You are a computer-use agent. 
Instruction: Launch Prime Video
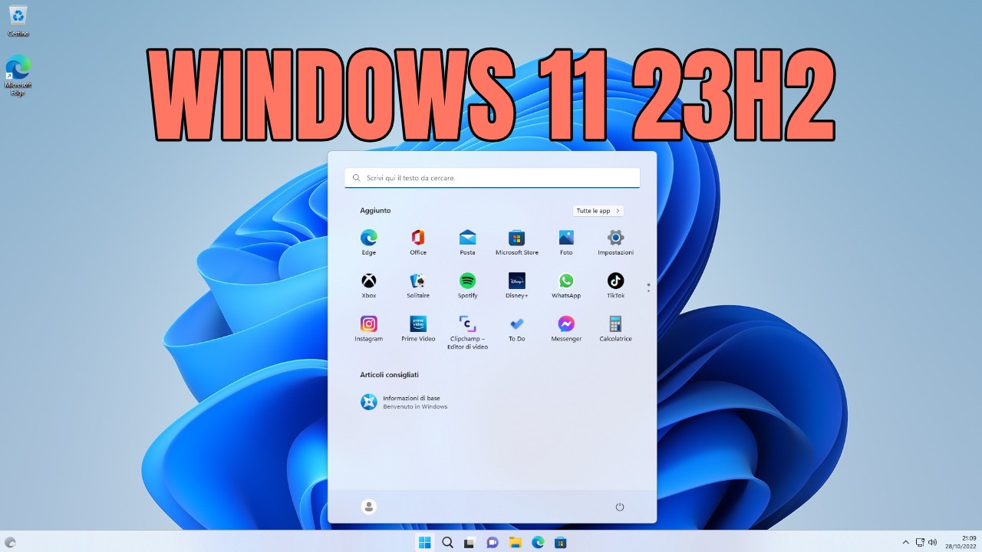[x=418, y=328]
